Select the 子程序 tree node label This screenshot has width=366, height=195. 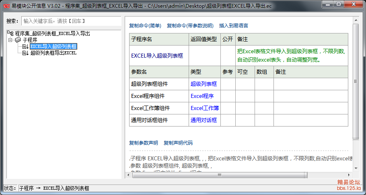[30, 40]
